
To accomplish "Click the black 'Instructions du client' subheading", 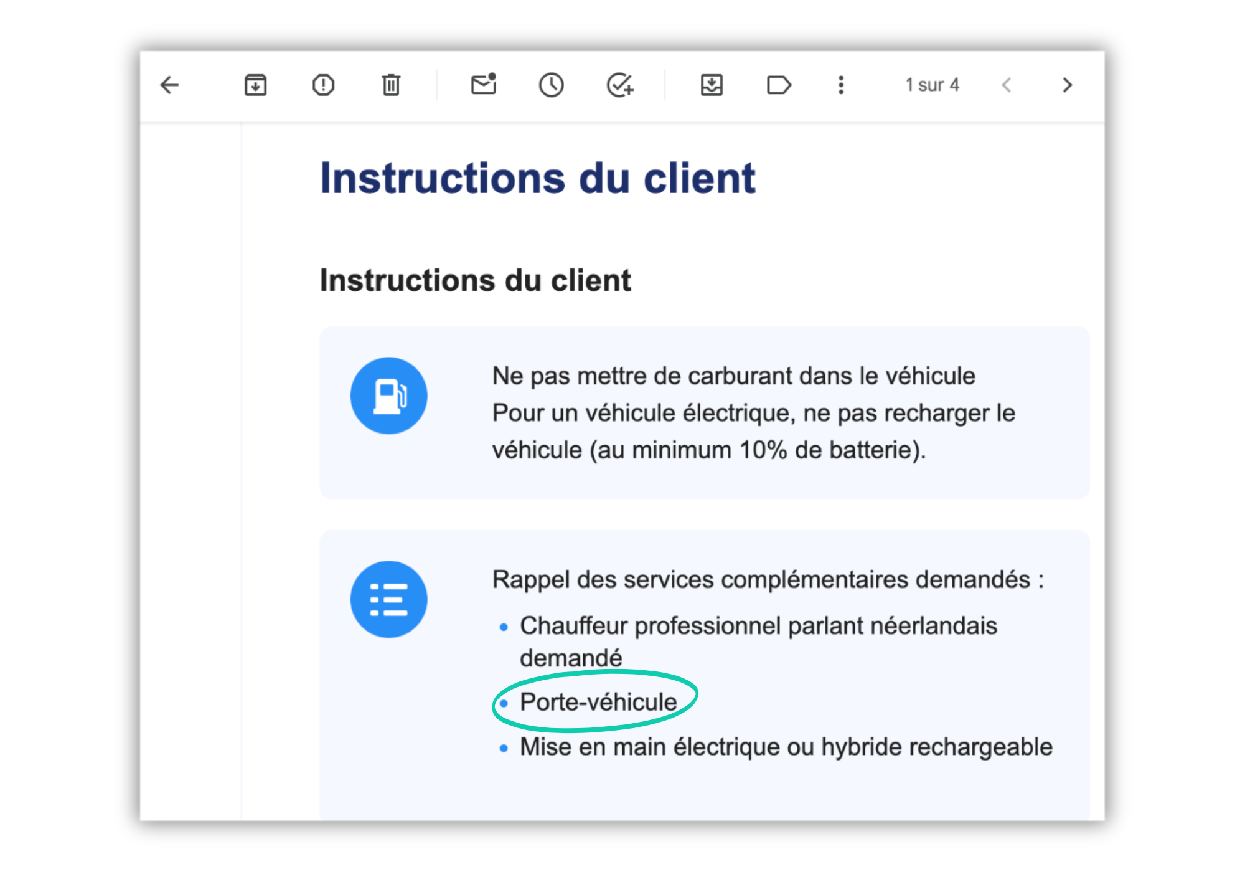I will 475,280.
